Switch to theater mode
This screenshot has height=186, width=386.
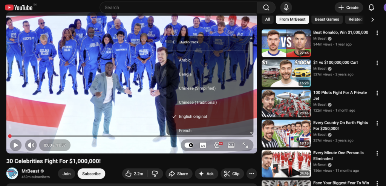[x=231, y=145]
